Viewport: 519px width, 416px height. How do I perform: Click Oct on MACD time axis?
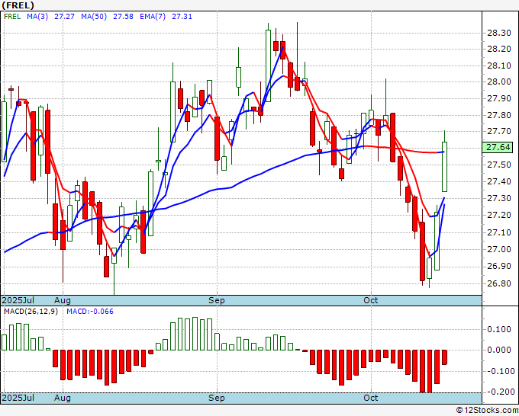click(x=371, y=398)
